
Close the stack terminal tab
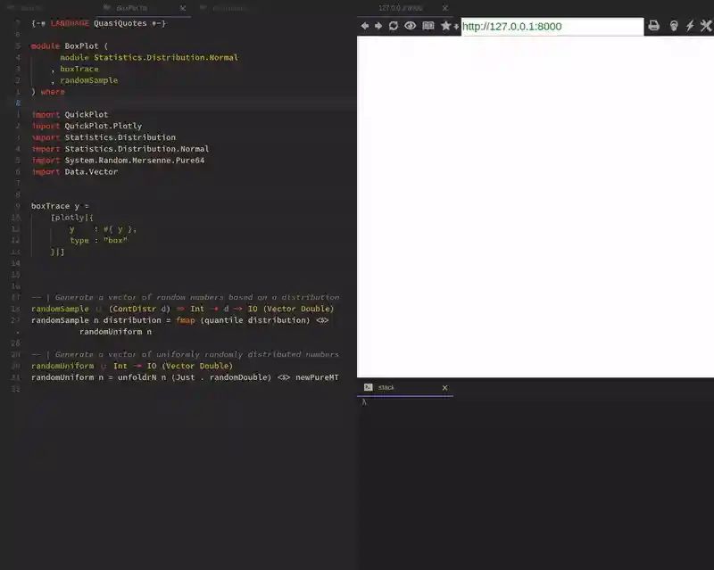444,387
